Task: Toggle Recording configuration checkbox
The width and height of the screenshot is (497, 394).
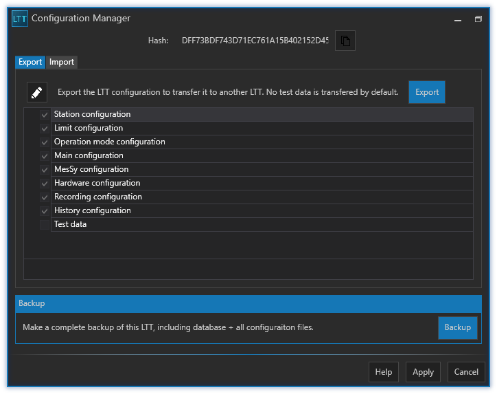Action: click(x=45, y=197)
